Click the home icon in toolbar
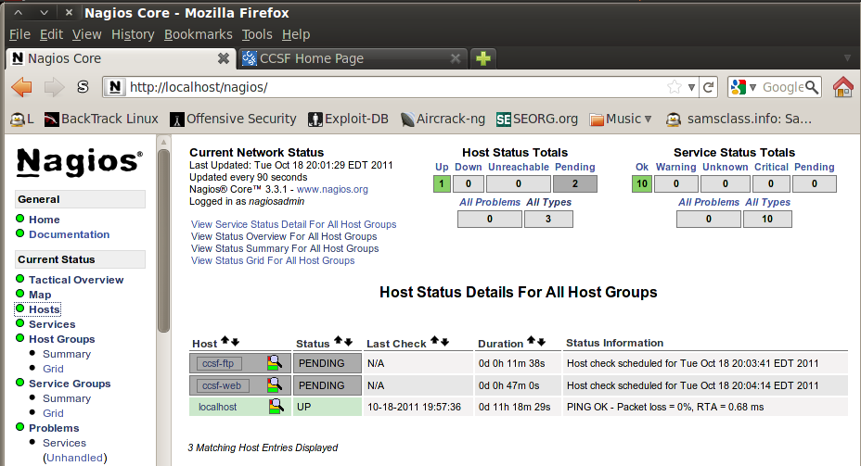861x466 pixels. click(x=842, y=87)
